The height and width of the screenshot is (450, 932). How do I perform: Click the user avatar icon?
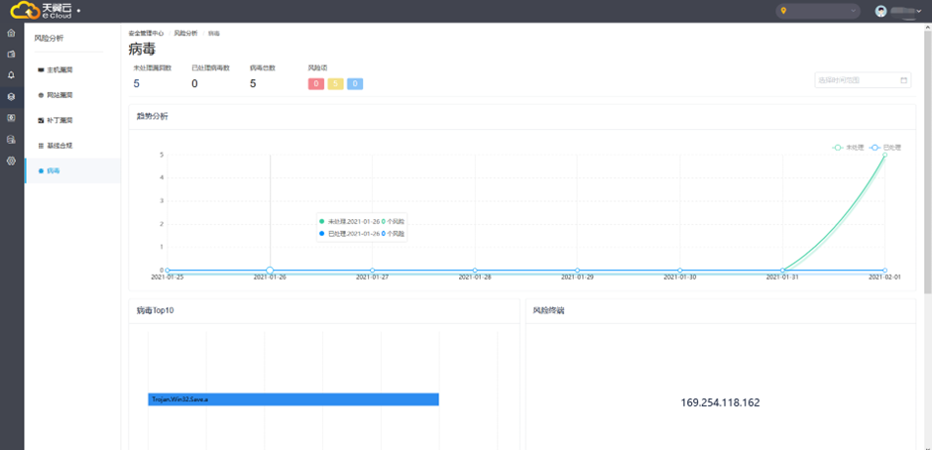[880, 11]
